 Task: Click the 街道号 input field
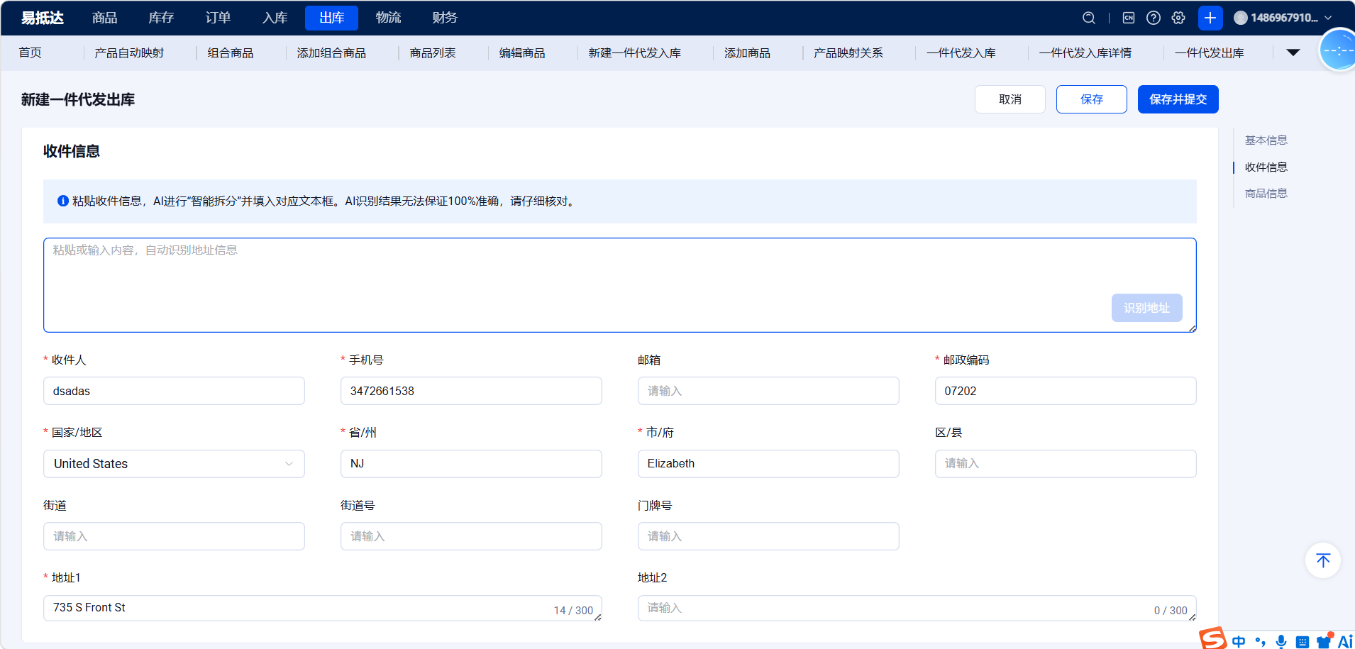coord(471,536)
